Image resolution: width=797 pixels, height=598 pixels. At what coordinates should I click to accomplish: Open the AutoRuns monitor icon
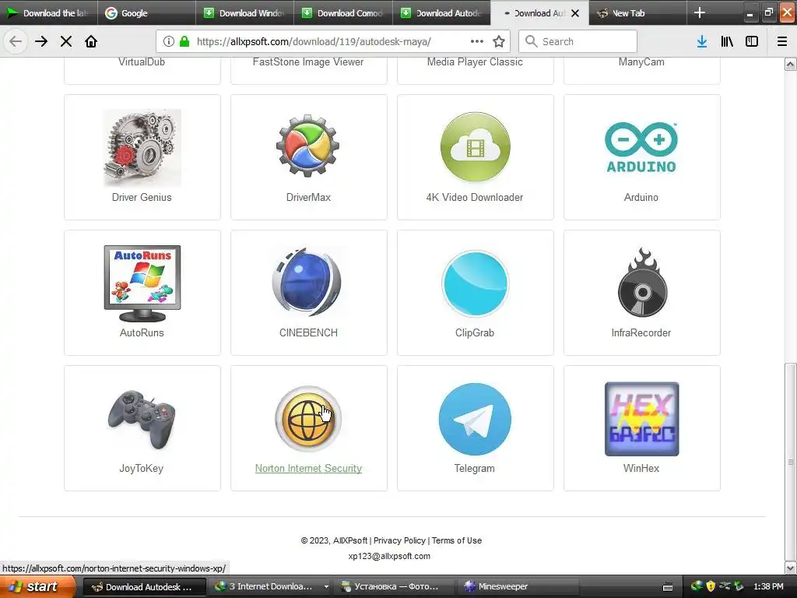tap(142, 283)
